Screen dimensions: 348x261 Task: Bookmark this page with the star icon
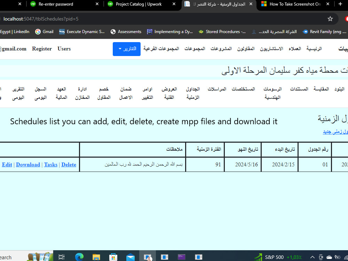tap(330, 19)
